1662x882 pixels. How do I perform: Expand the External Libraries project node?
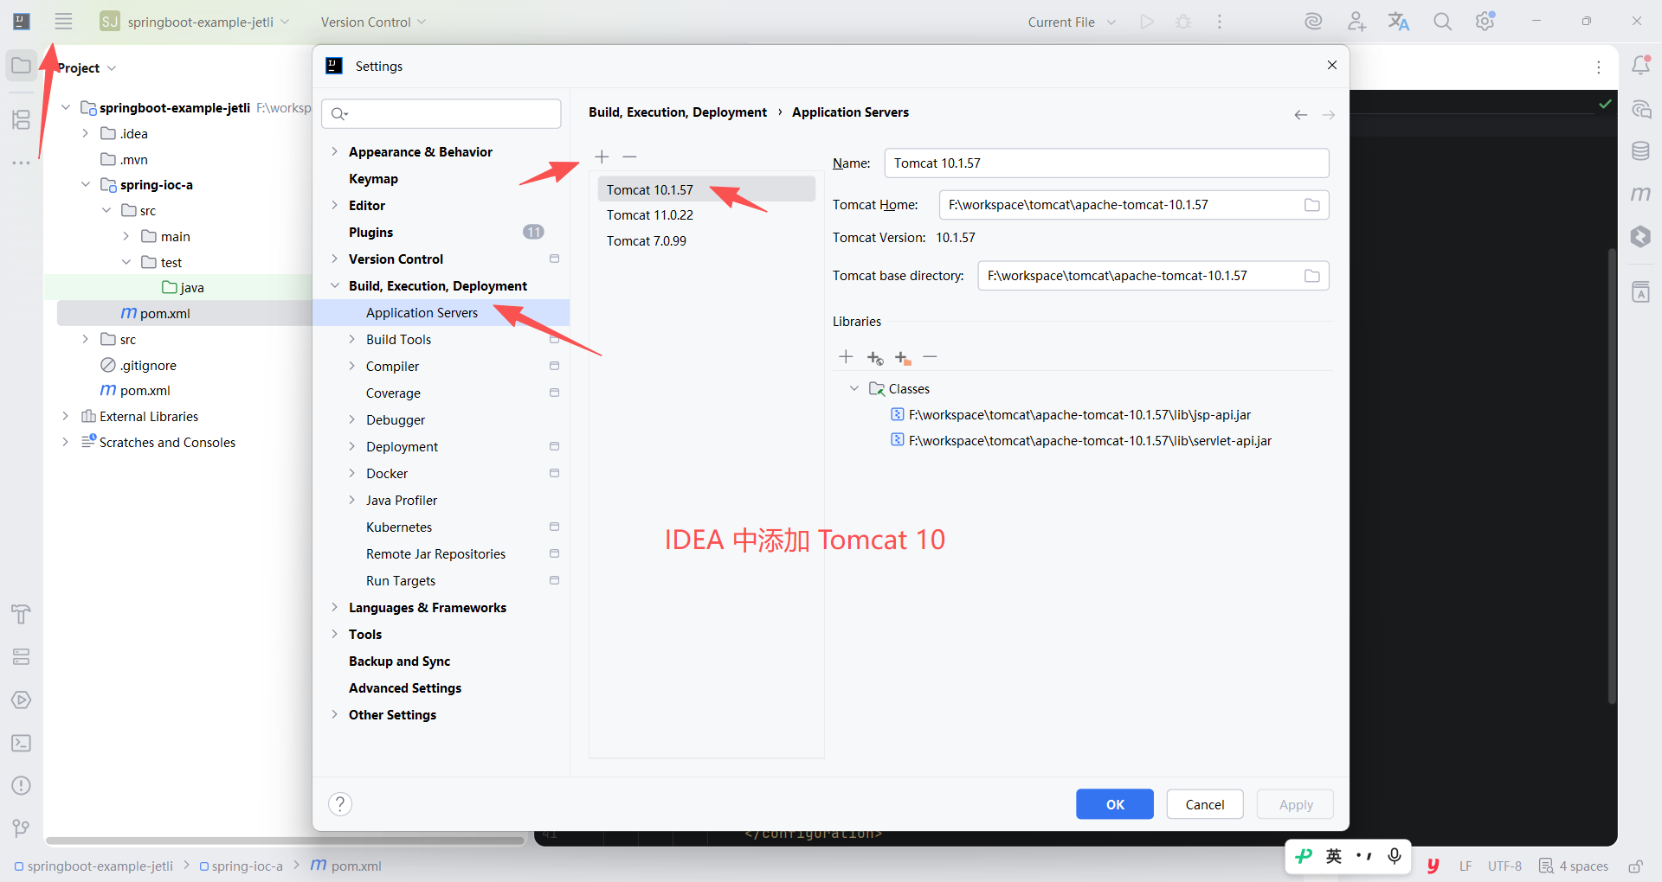[x=65, y=417]
